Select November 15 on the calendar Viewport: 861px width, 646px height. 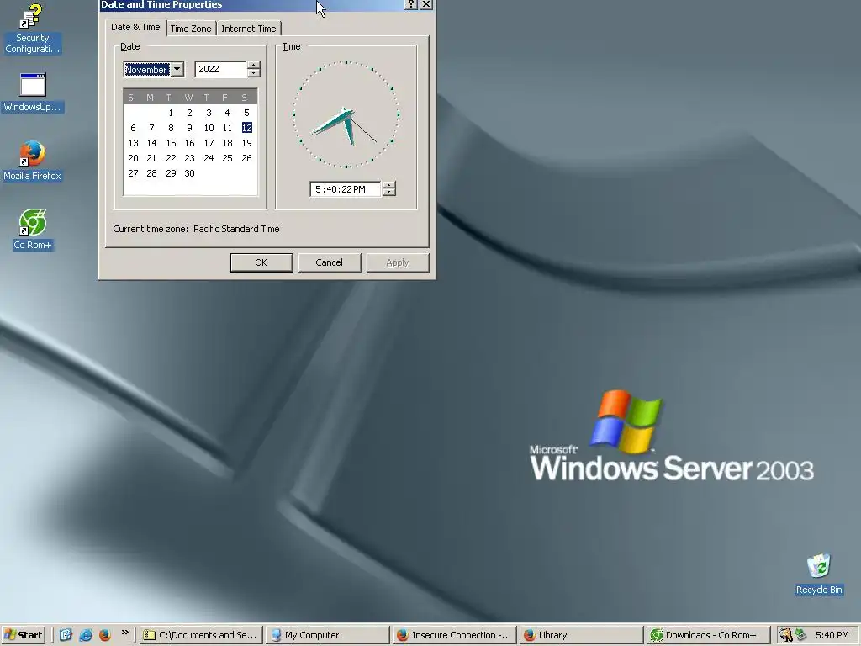[171, 143]
